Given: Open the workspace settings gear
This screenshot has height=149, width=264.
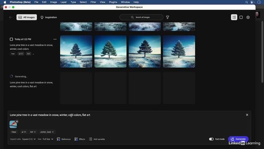Looking at the screenshot, I should click(248, 17).
